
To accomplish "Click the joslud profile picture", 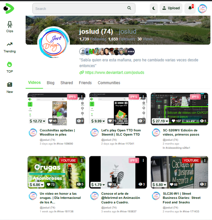I will click(x=53, y=42).
